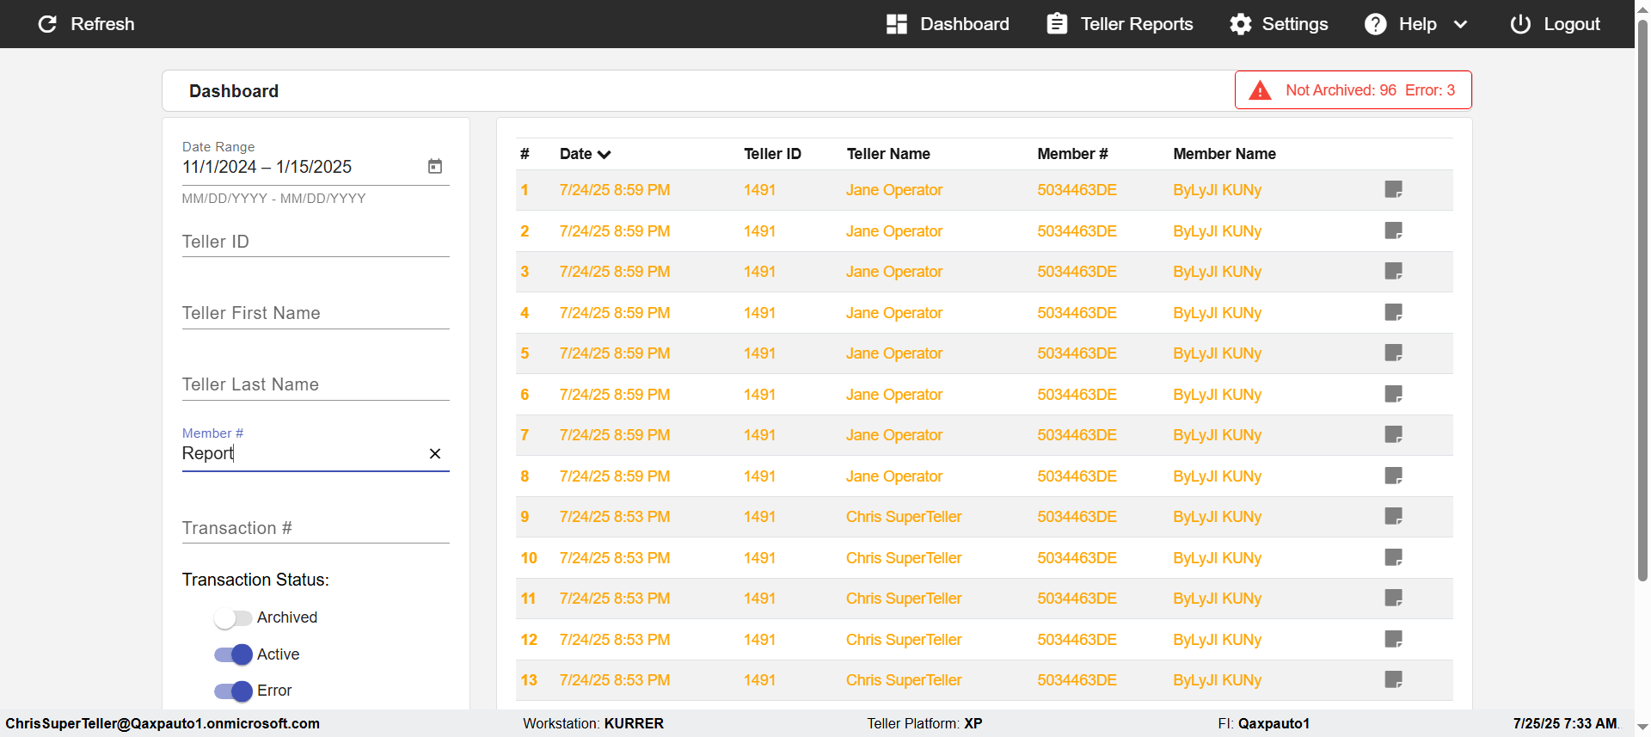Click Jane Operator in row 2

(894, 231)
